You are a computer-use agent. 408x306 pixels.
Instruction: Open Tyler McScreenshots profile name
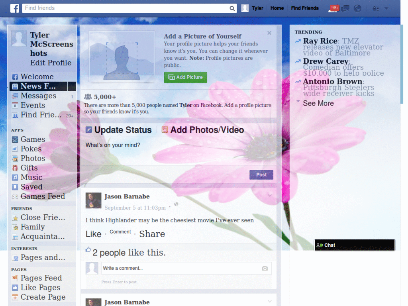[51, 44]
